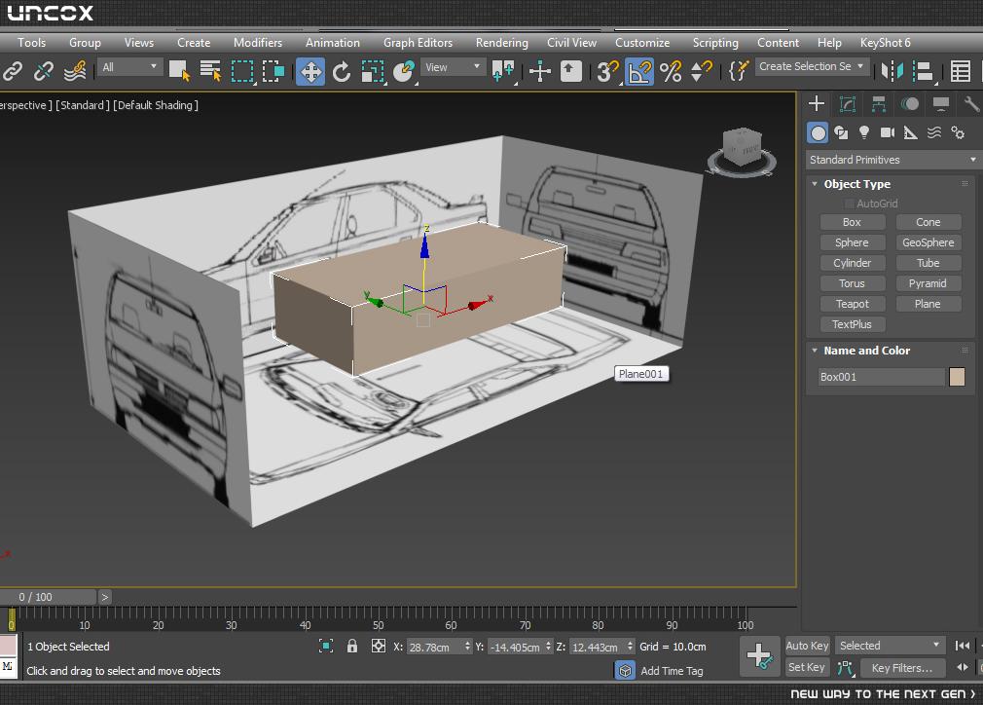The width and height of the screenshot is (983, 705).
Task: Select Cameras creation category
Action: pos(888,133)
